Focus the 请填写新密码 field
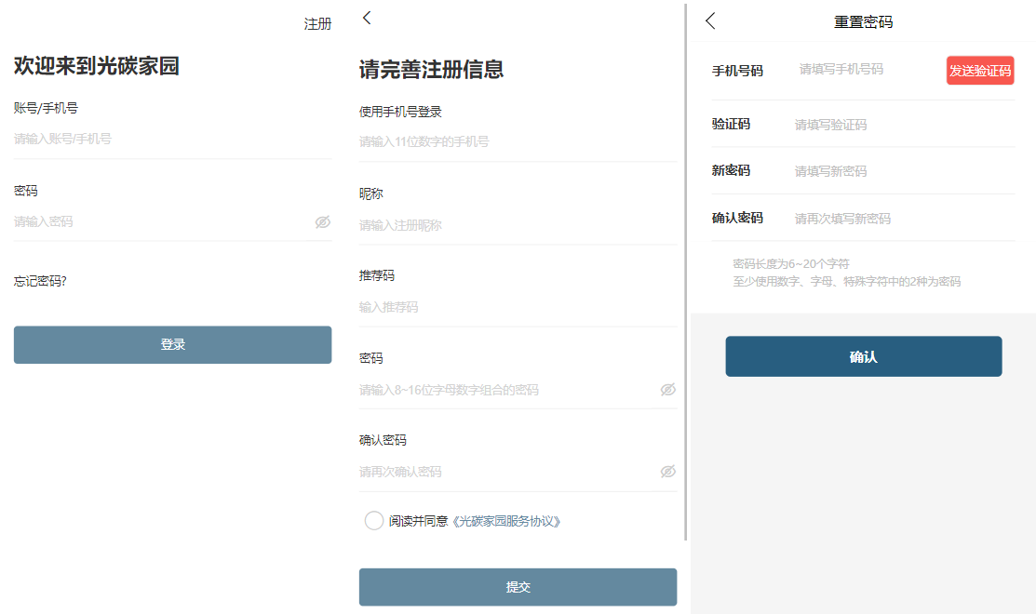The width and height of the screenshot is (1036, 614). pyautogui.click(x=904, y=172)
